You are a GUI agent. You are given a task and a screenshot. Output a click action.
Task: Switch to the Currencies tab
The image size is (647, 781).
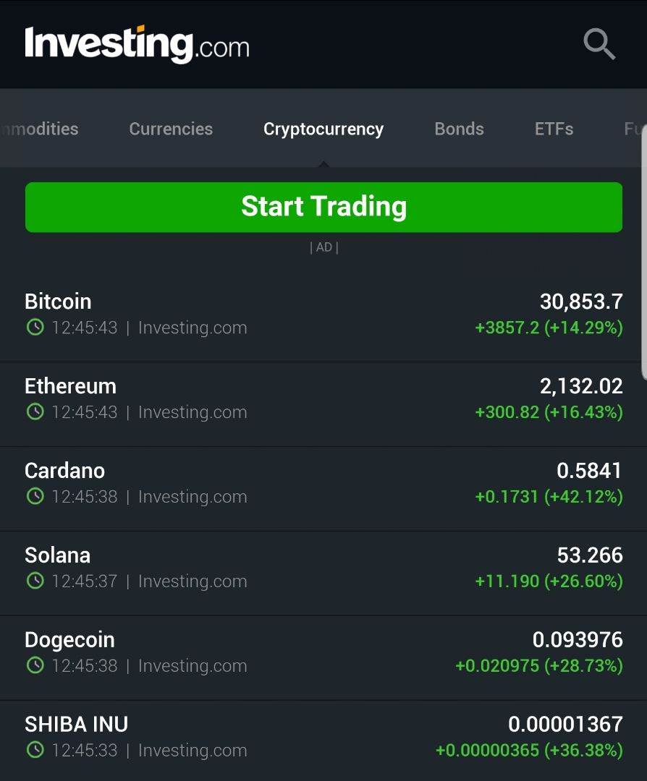171,129
